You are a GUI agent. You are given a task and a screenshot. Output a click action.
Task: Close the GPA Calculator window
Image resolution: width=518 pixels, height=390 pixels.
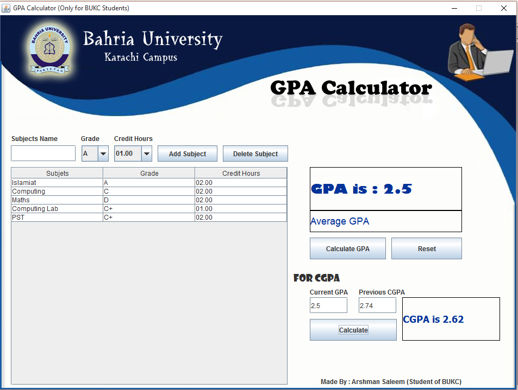tap(504, 8)
